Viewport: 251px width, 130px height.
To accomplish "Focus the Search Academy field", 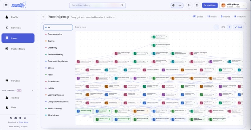I will 97,5.
